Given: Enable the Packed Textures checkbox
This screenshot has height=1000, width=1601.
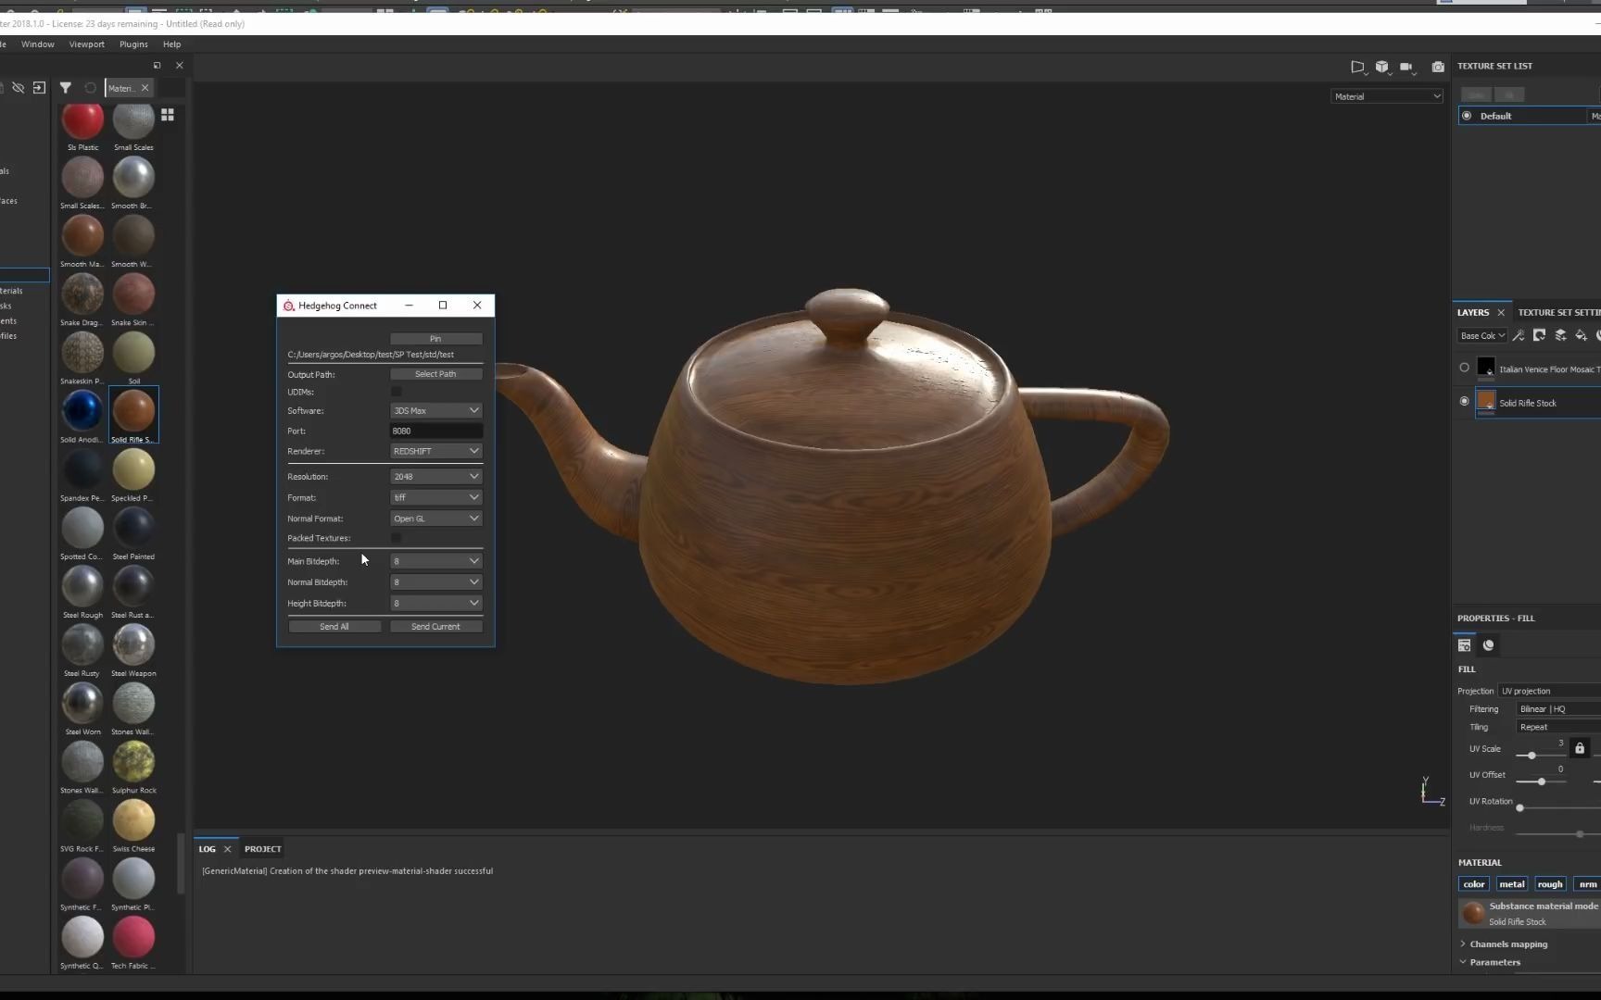Looking at the screenshot, I should coord(397,537).
